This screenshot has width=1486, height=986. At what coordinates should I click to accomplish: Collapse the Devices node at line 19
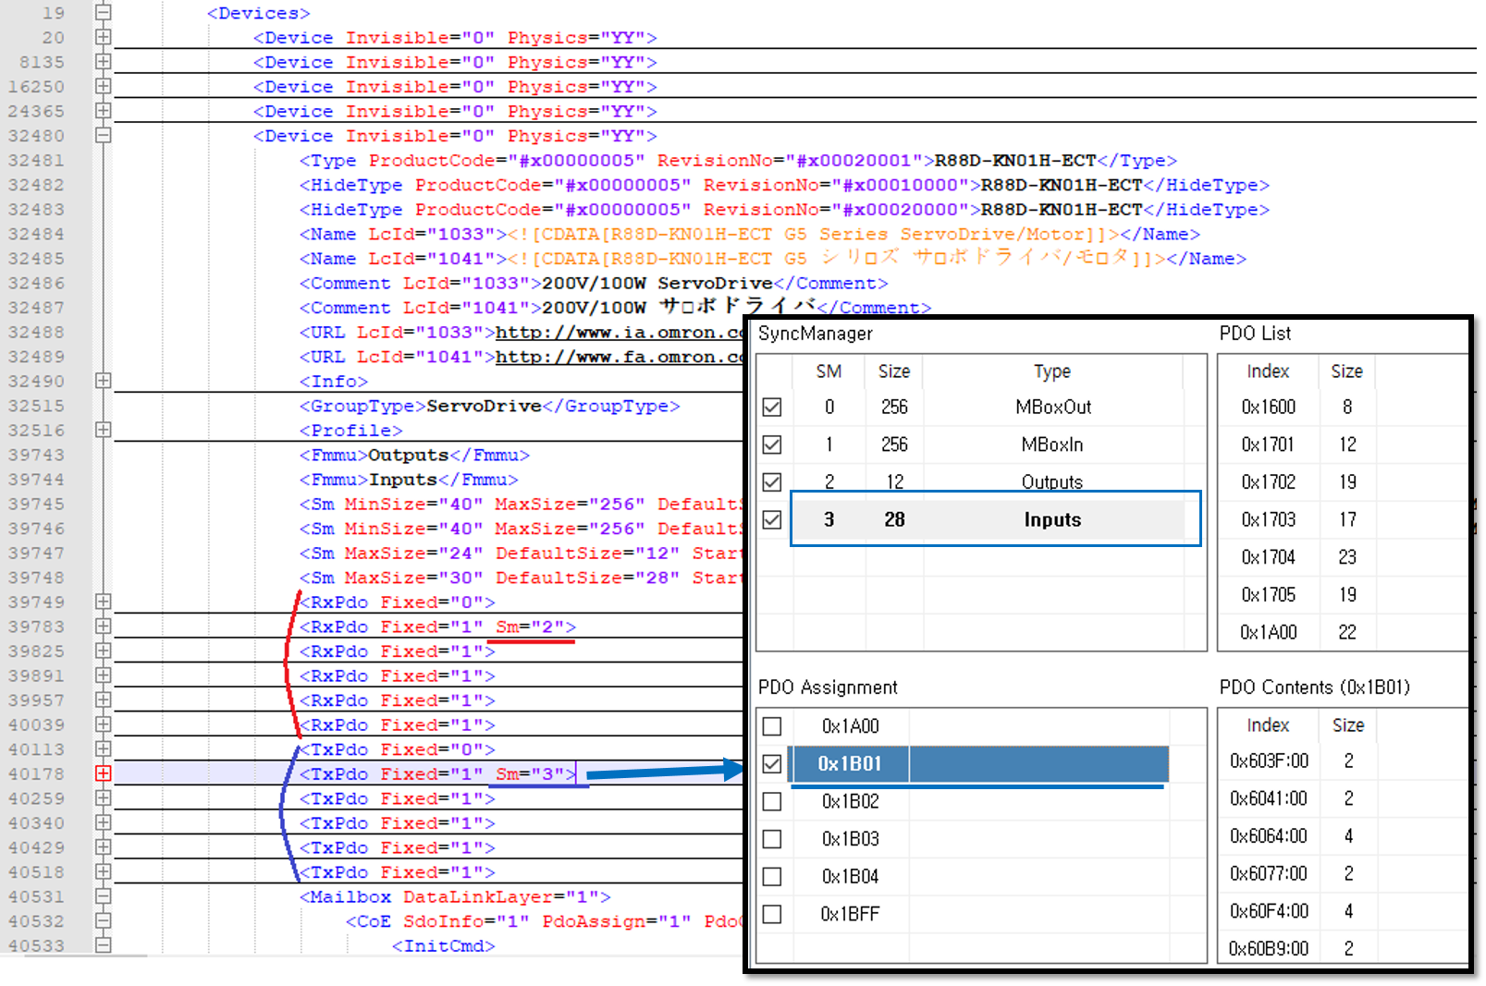tap(103, 13)
